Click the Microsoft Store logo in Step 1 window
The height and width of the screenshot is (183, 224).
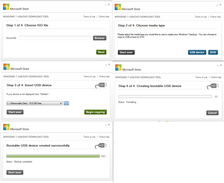coord(6,7)
